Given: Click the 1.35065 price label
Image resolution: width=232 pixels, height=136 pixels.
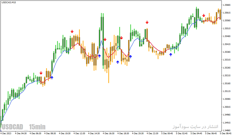Looking at the screenshot, I should click(226, 99).
